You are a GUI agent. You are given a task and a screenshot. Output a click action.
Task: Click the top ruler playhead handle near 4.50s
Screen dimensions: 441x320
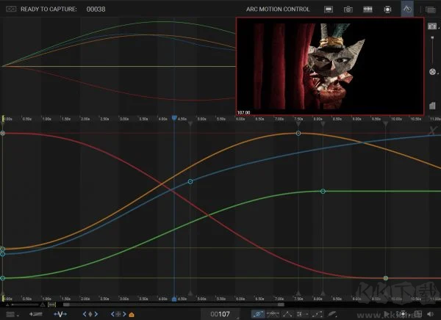pos(174,118)
